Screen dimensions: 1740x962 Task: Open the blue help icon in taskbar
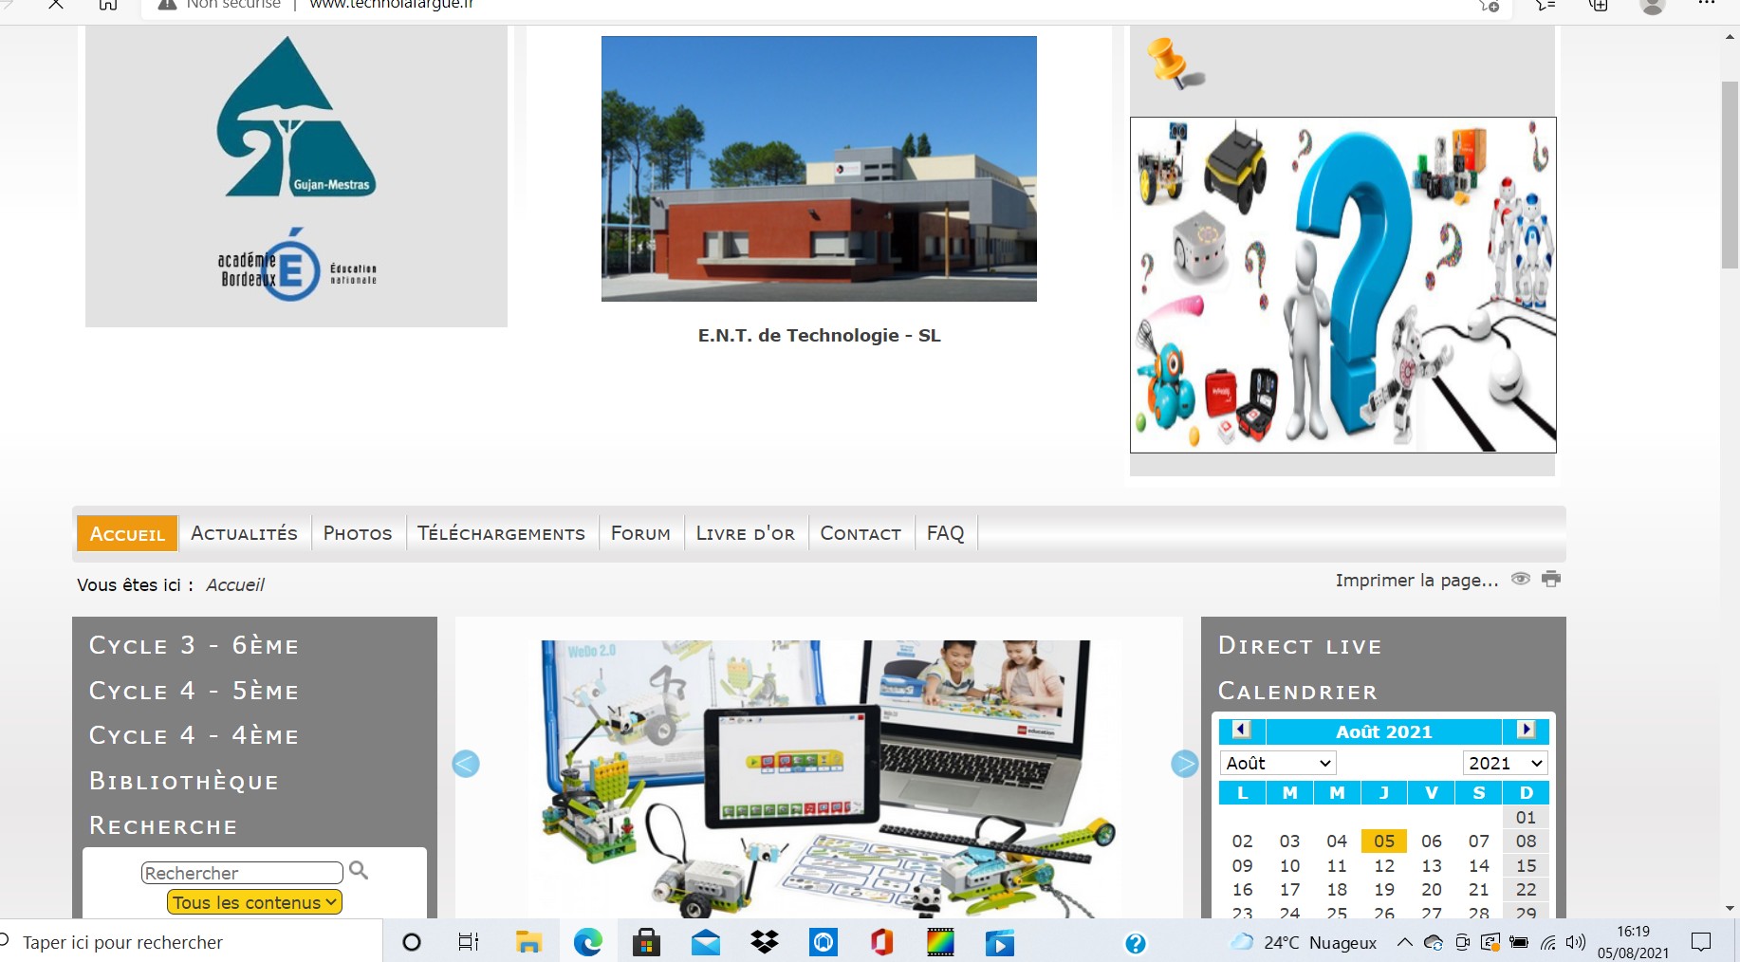coord(1135,943)
